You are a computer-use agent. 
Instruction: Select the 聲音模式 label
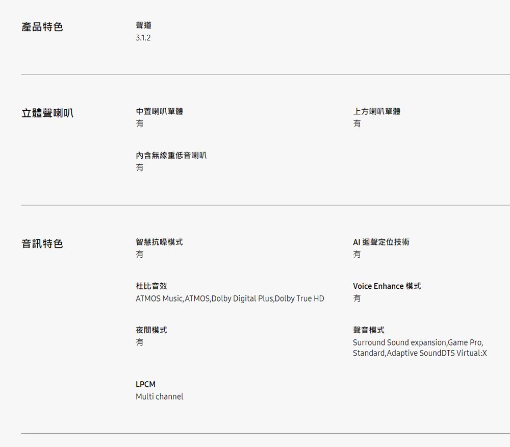pyautogui.click(x=369, y=330)
